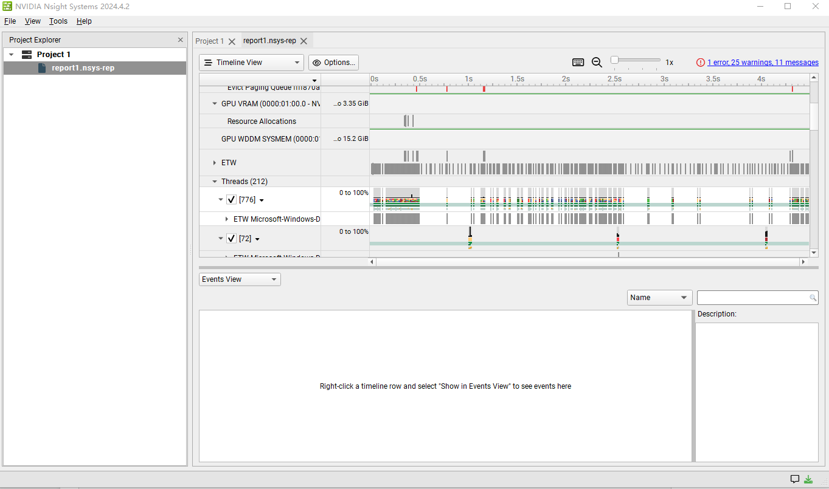Viewport: 829px width, 489px height.
Task: Open the Name filter dropdown
Action: pos(660,298)
